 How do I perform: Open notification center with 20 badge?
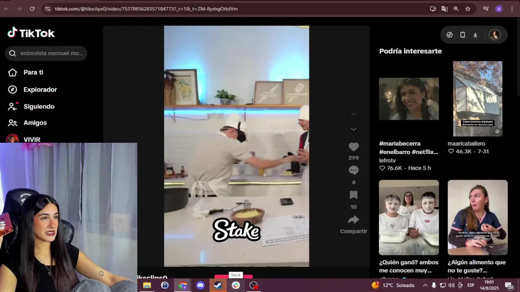tap(509, 286)
